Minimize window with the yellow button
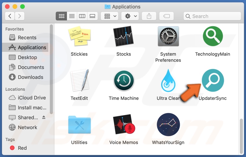Image resolution: width=246 pixels, height=157 pixels. 15,7
